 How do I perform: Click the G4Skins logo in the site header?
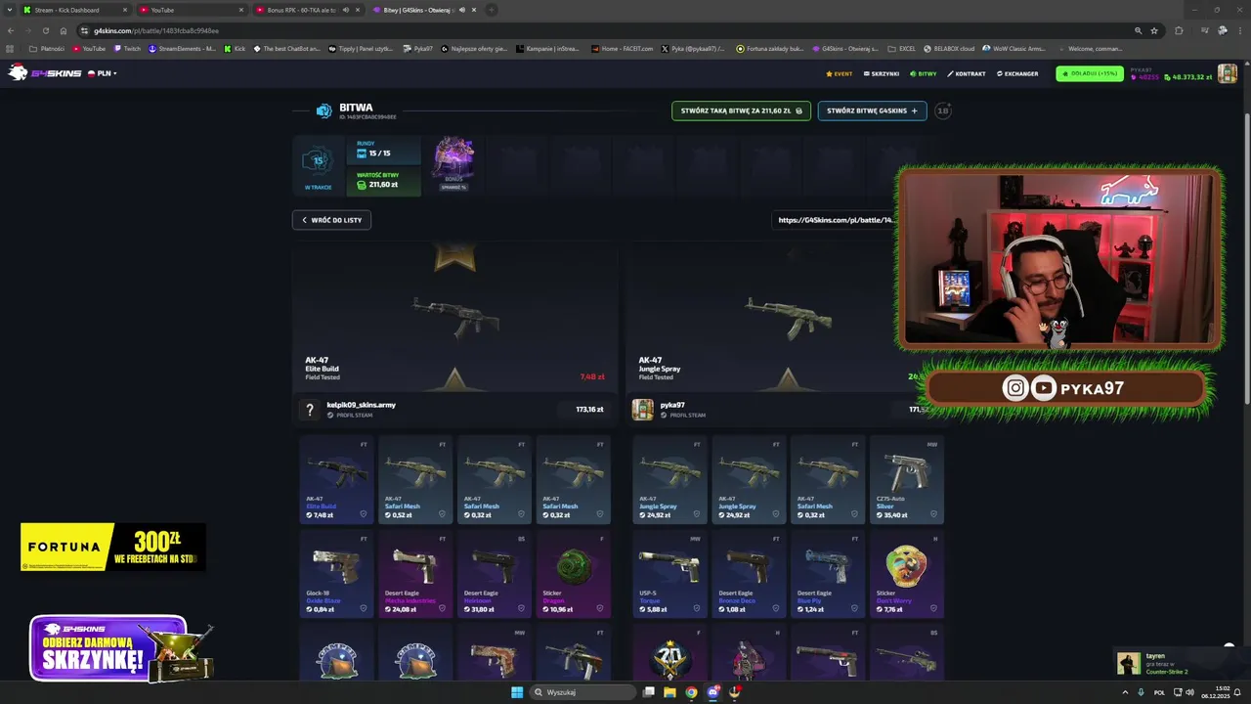tap(44, 73)
